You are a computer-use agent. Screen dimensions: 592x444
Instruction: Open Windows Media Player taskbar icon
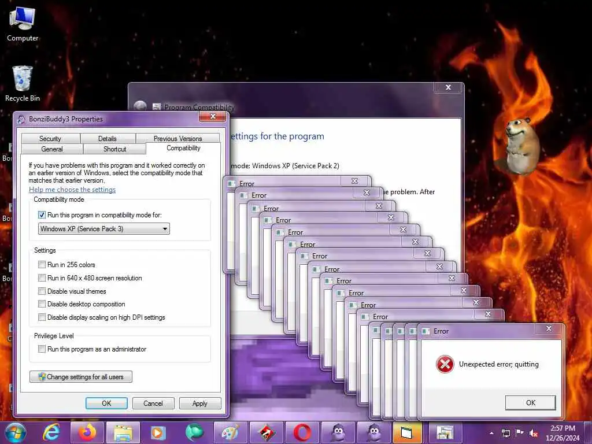[158, 432]
